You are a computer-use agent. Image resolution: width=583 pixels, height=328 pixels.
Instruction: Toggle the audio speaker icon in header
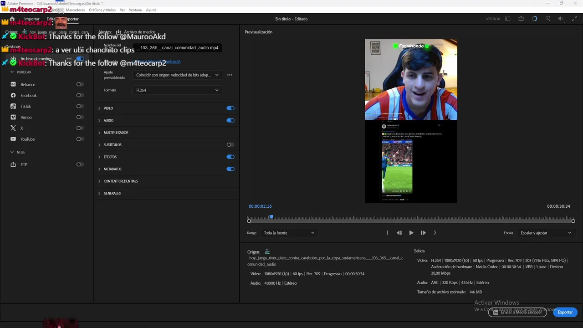coord(561,19)
